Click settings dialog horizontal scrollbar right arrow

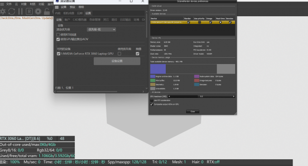point(143,92)
